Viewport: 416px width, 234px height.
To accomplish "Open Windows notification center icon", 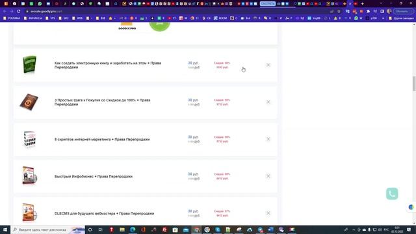I will 409,229.
